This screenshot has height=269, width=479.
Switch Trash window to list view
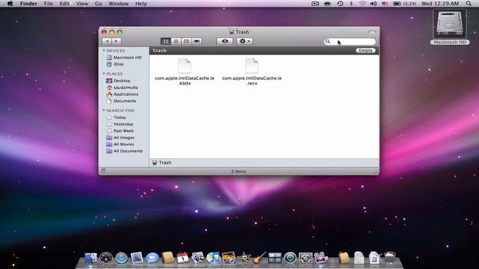[x=176, y=41]
